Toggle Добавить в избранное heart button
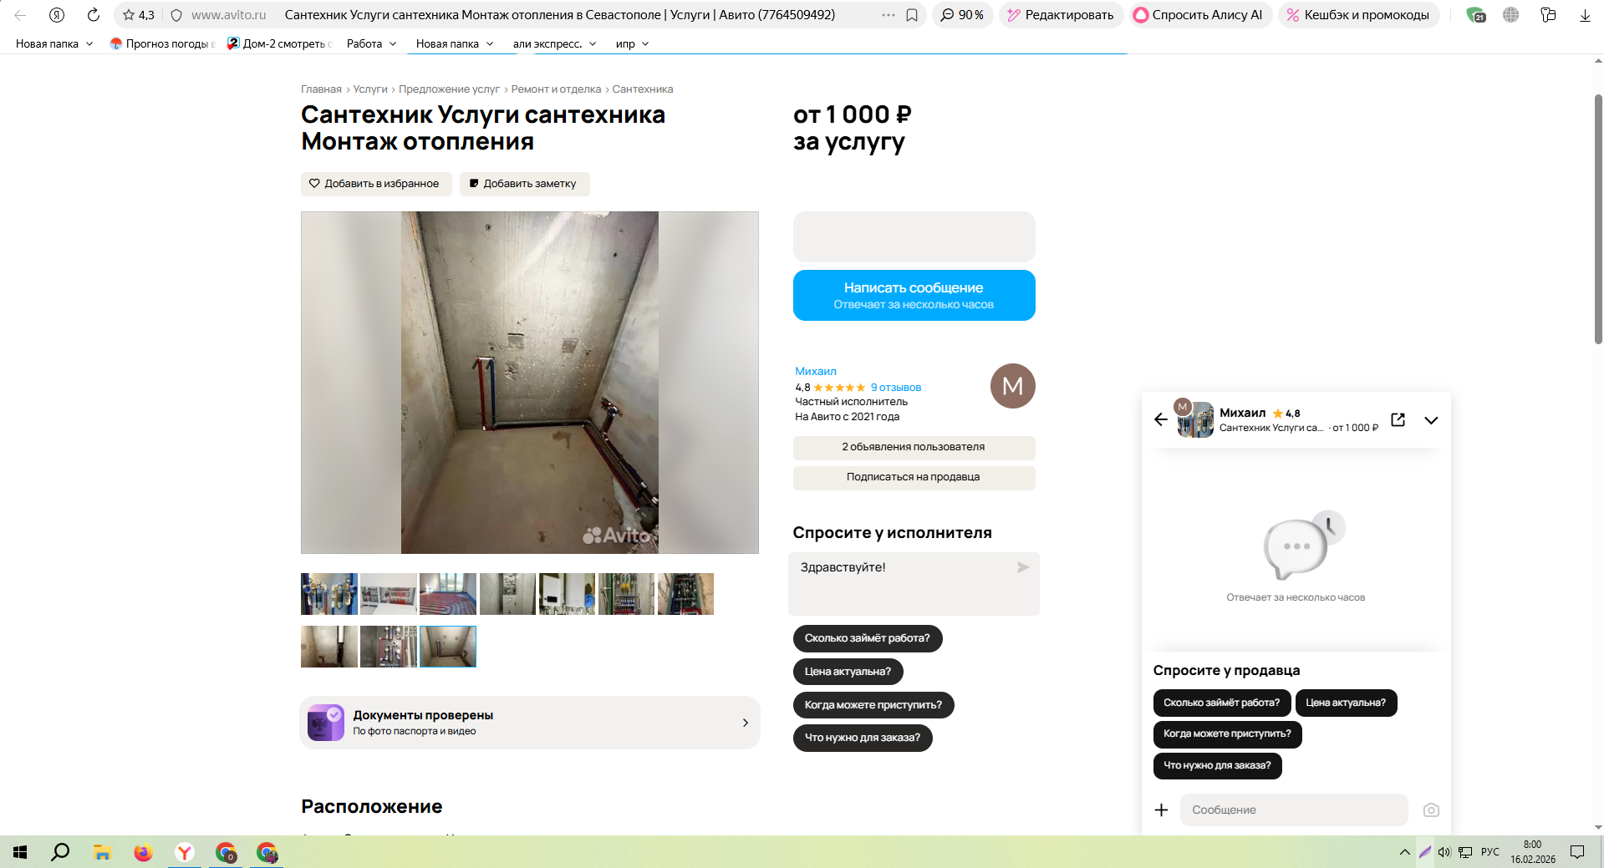Screen dimensions: 1604x868 coord(376,184)
